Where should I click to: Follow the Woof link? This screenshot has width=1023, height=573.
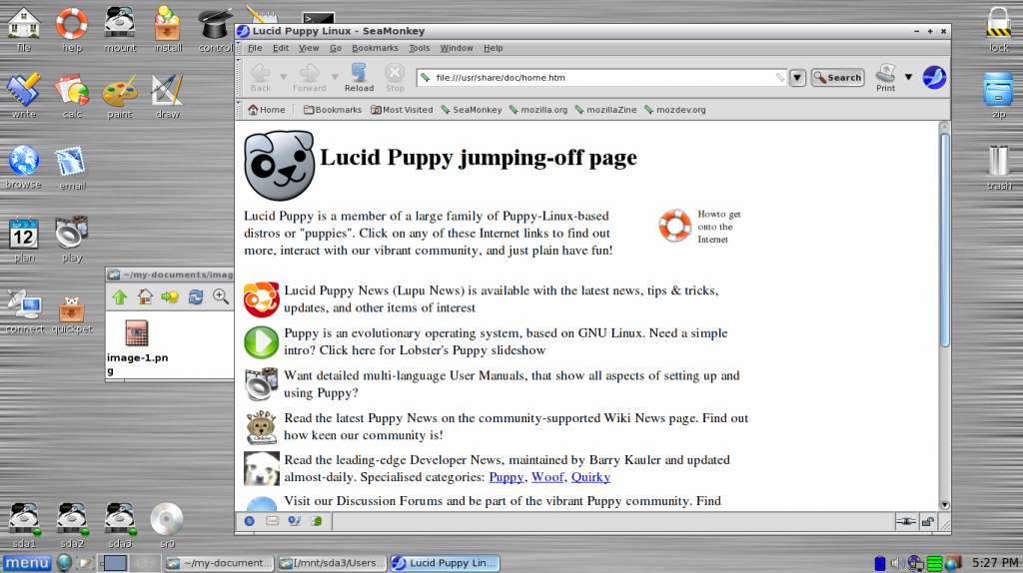(547, 477)
